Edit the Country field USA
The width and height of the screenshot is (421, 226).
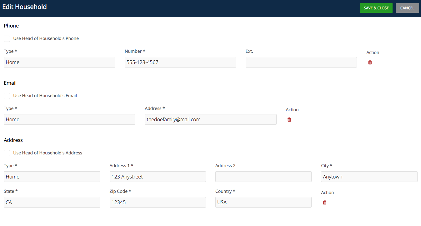point(263,202)
